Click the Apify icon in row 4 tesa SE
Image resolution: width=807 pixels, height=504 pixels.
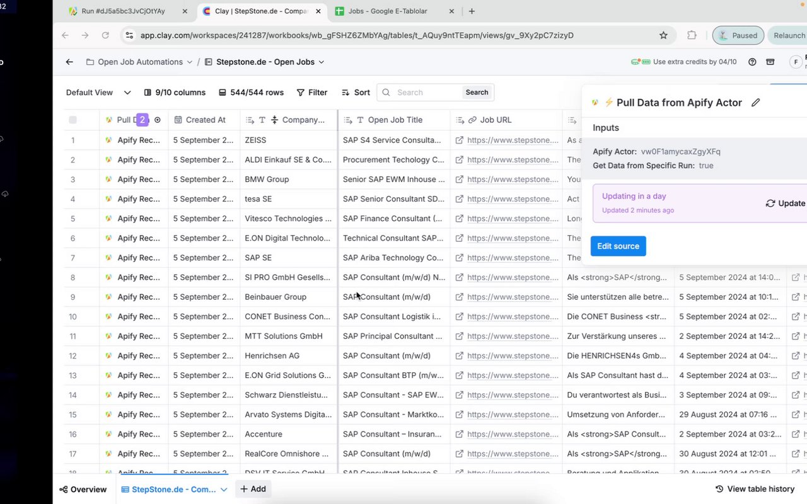[109, 199]
